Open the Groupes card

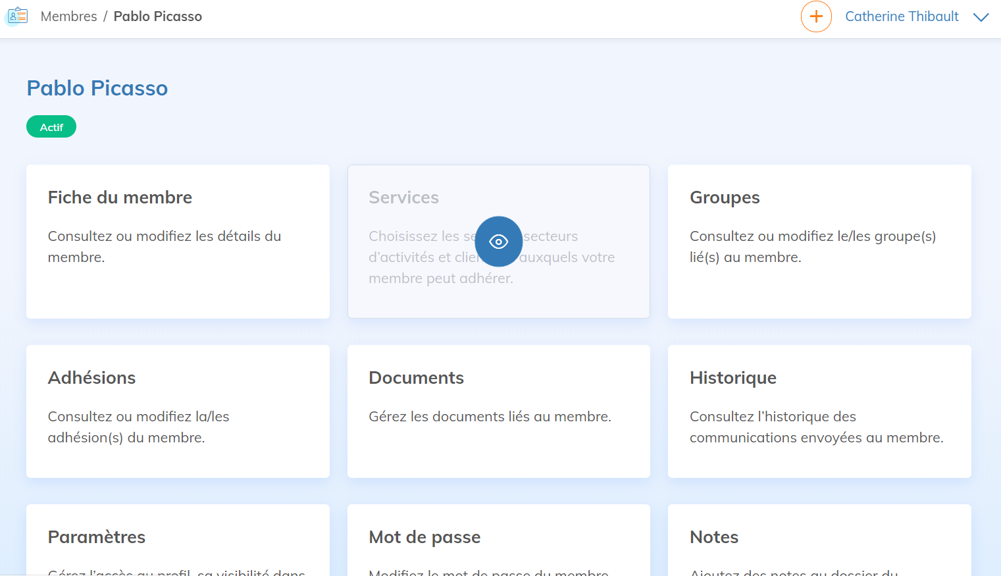tap(819, 241)
